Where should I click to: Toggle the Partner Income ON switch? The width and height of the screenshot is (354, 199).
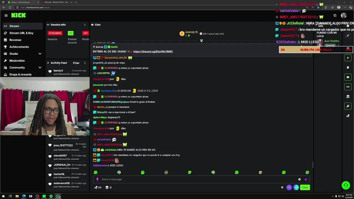(71, 33)
